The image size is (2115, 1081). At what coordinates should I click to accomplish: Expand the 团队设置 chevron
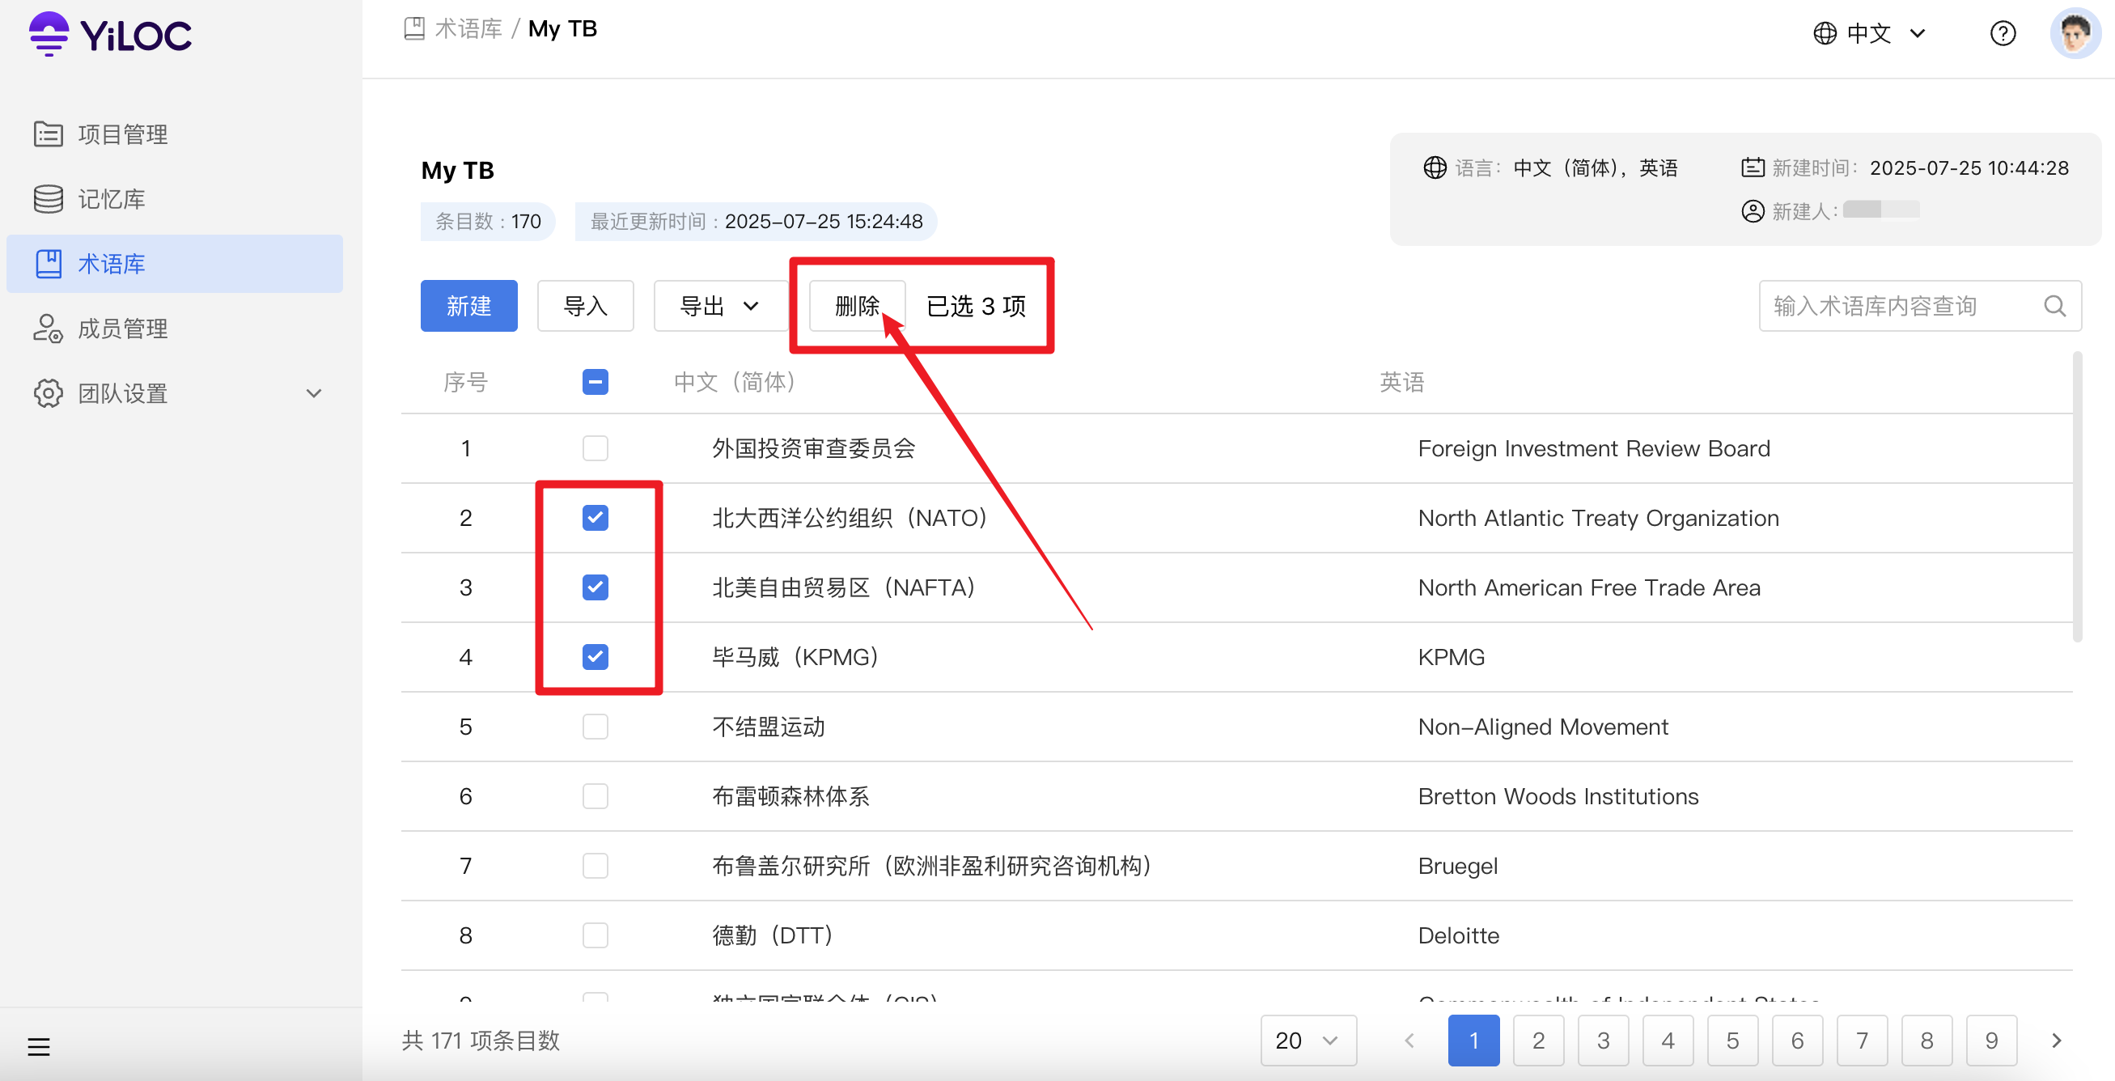click(x=314, y=393)
